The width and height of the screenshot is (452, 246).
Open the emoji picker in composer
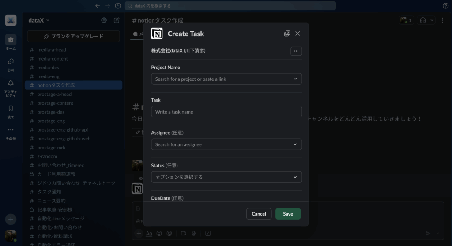point(159,233)
